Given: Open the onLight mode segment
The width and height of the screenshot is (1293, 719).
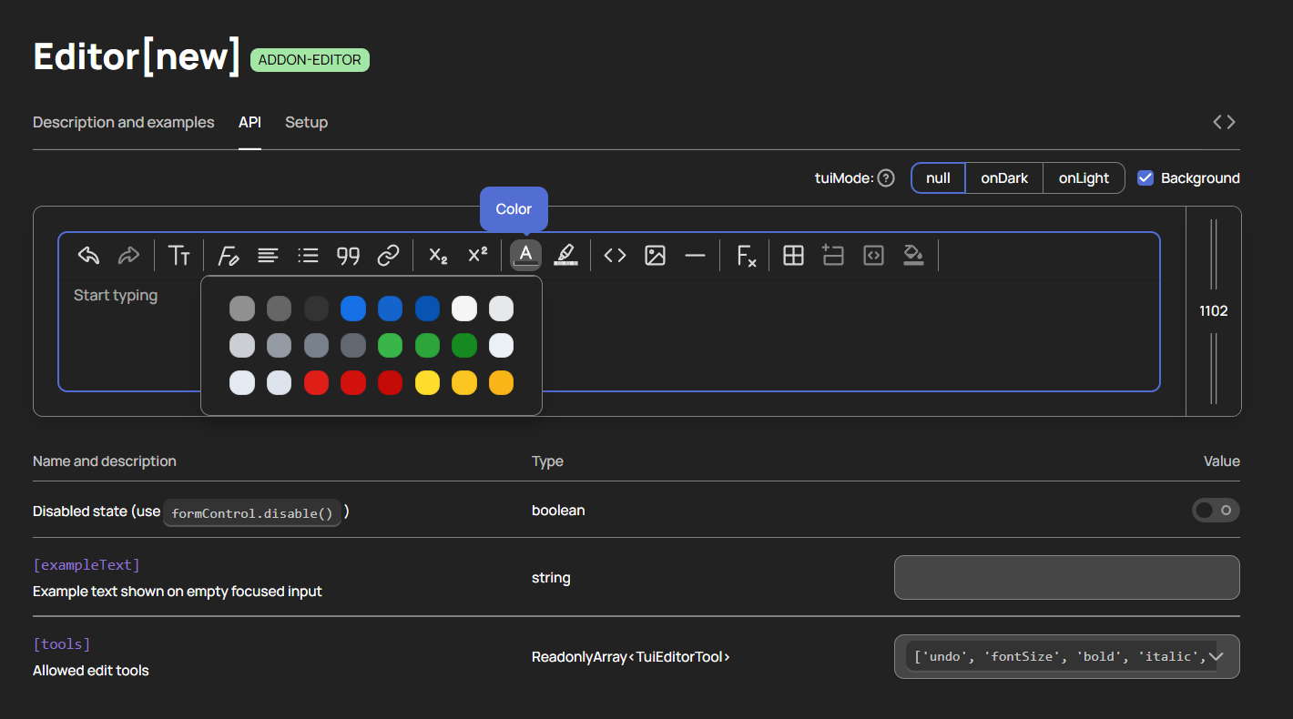Looking at the screenshot, I should pos(1084,177).
